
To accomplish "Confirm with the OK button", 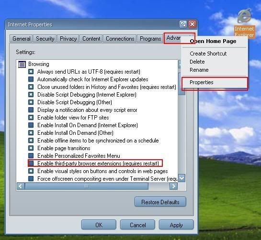I will point(99,225).
